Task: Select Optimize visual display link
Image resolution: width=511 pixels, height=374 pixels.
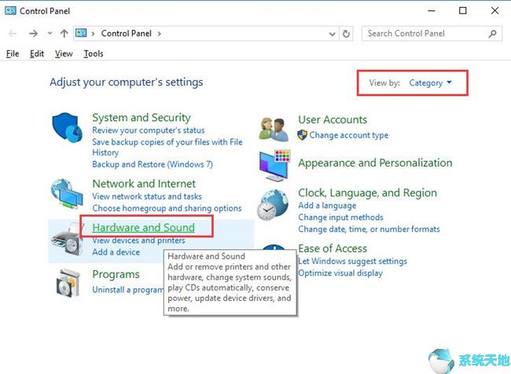Action: click(x=340, y=273)
